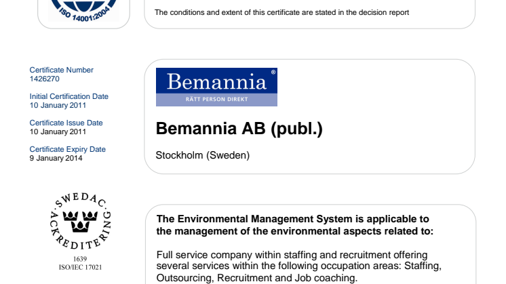
Task: Click the 'Certificate Issue Date' label
Action: click(66, 123)
